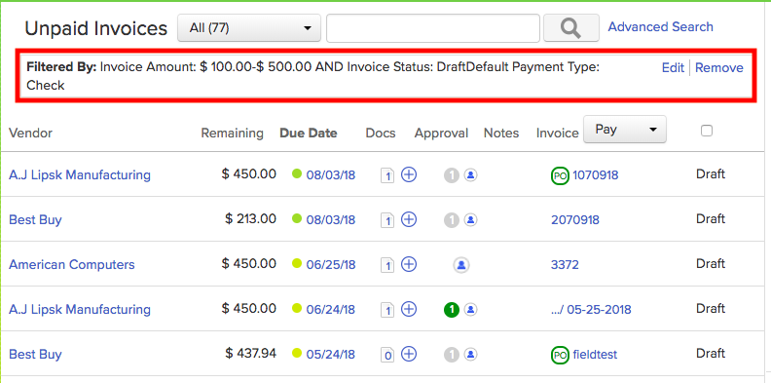The width and height of the screenshot is (771, 383).
Task: Click due date 05/24/18
Action: pyautogui.click(x=331, y=355)
